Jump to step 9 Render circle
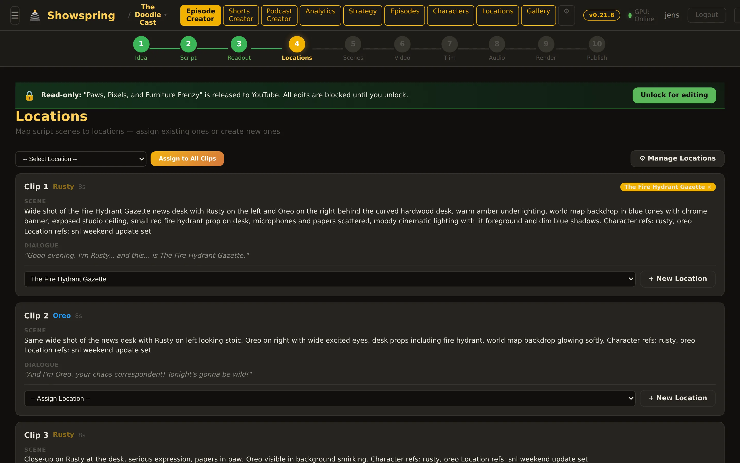 (x=546, y=44)
